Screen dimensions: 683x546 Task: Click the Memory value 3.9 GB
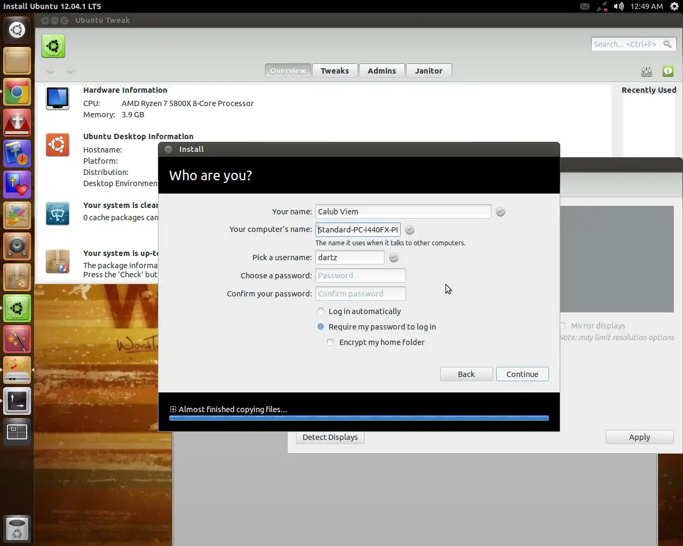point(133,115)
